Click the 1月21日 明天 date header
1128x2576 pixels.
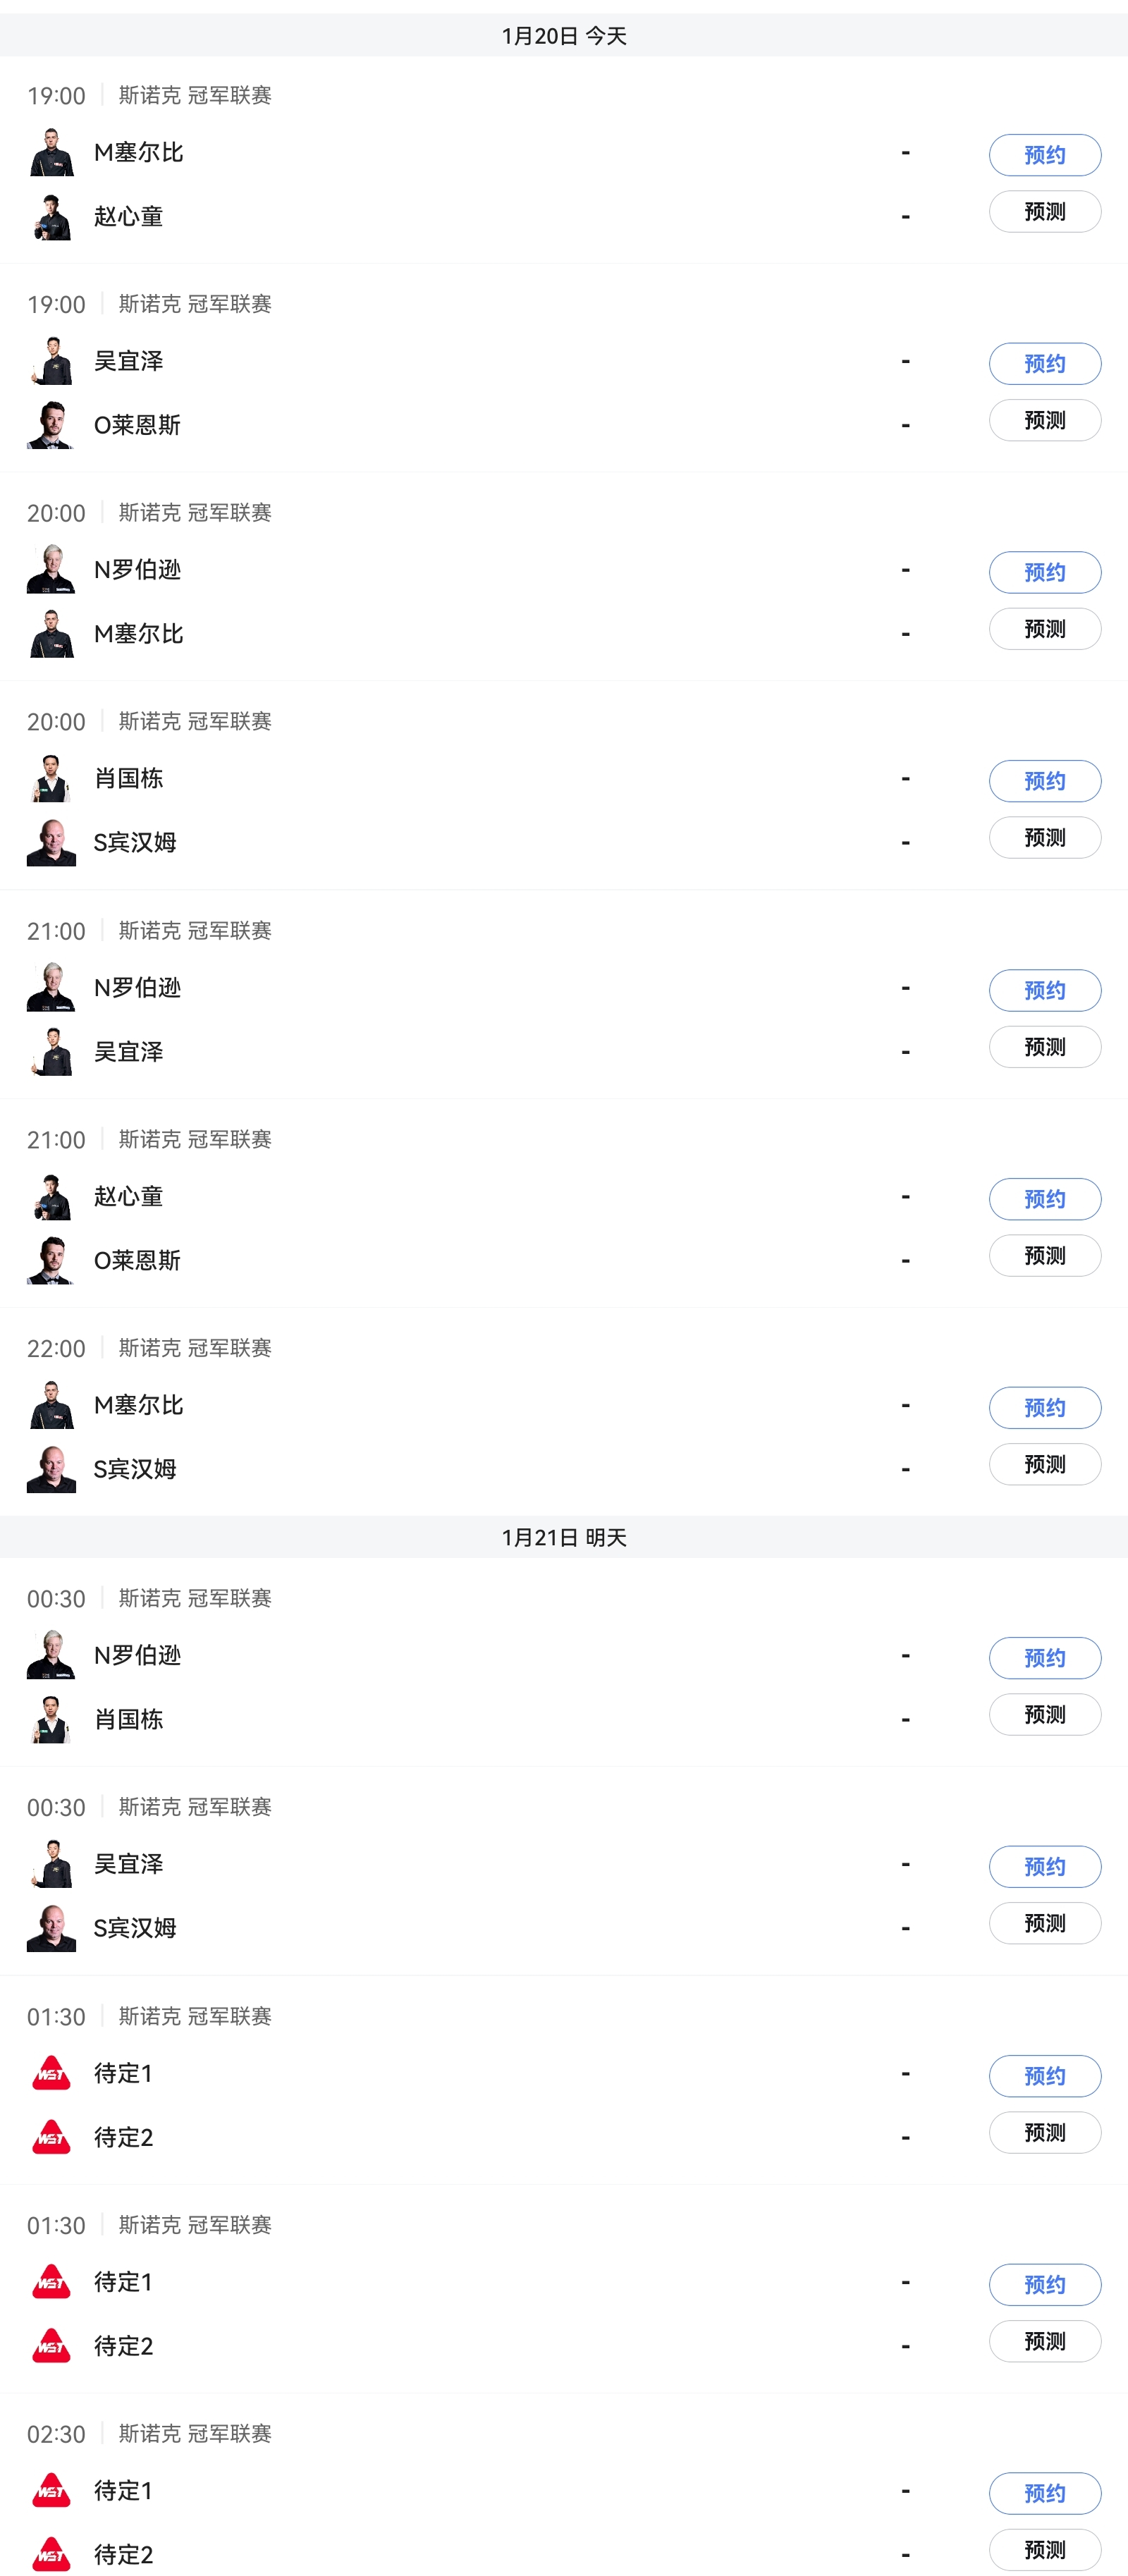(564, 1537)
